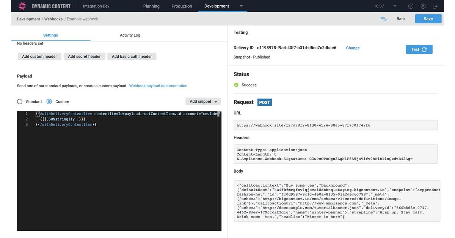Click the Snapshot - Published text
This screenshot has width=455, height=238.
[252, 57]
